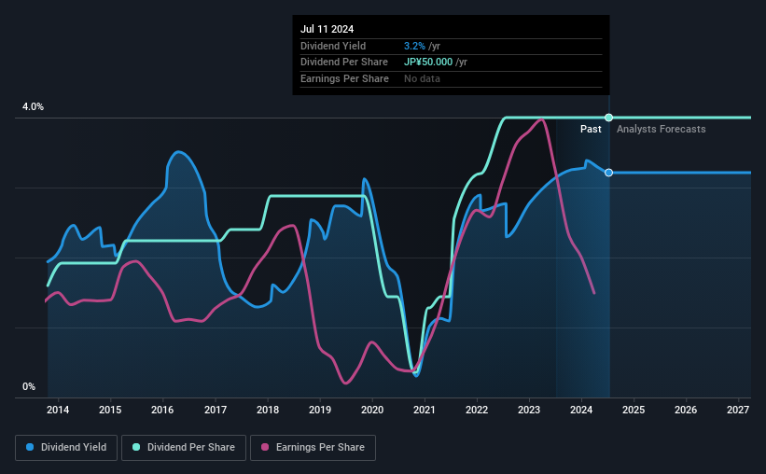Click the 2015 x-axis year label
The width and height of the screenshot is (766, 474).
pyautogui.click(x=110, y=410)
